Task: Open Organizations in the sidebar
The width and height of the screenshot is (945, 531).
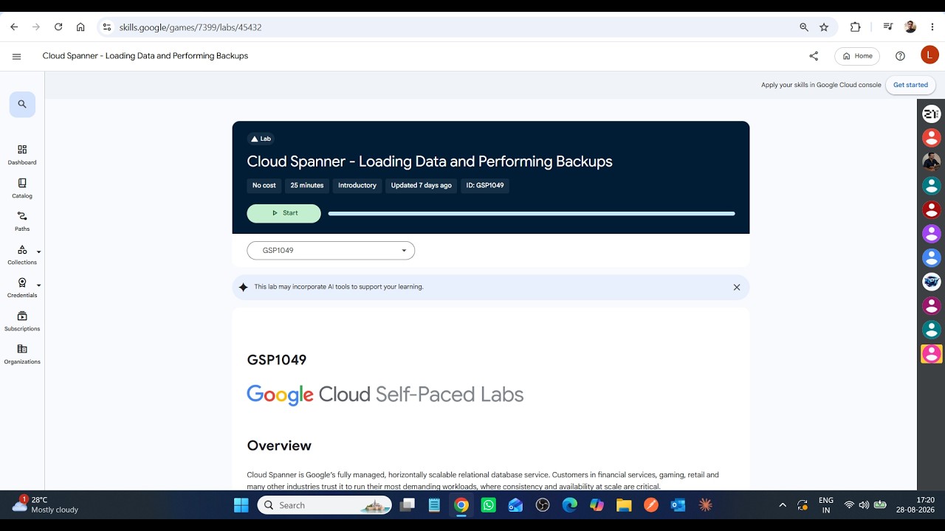Action: [22, 354]
